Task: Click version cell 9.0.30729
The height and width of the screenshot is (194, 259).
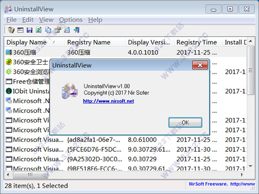Action: pyautogui.click(x=142, y=159)
